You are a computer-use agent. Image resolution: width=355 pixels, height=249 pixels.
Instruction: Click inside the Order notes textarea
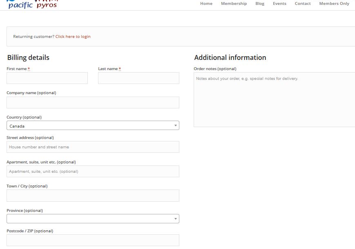(274, 100)
